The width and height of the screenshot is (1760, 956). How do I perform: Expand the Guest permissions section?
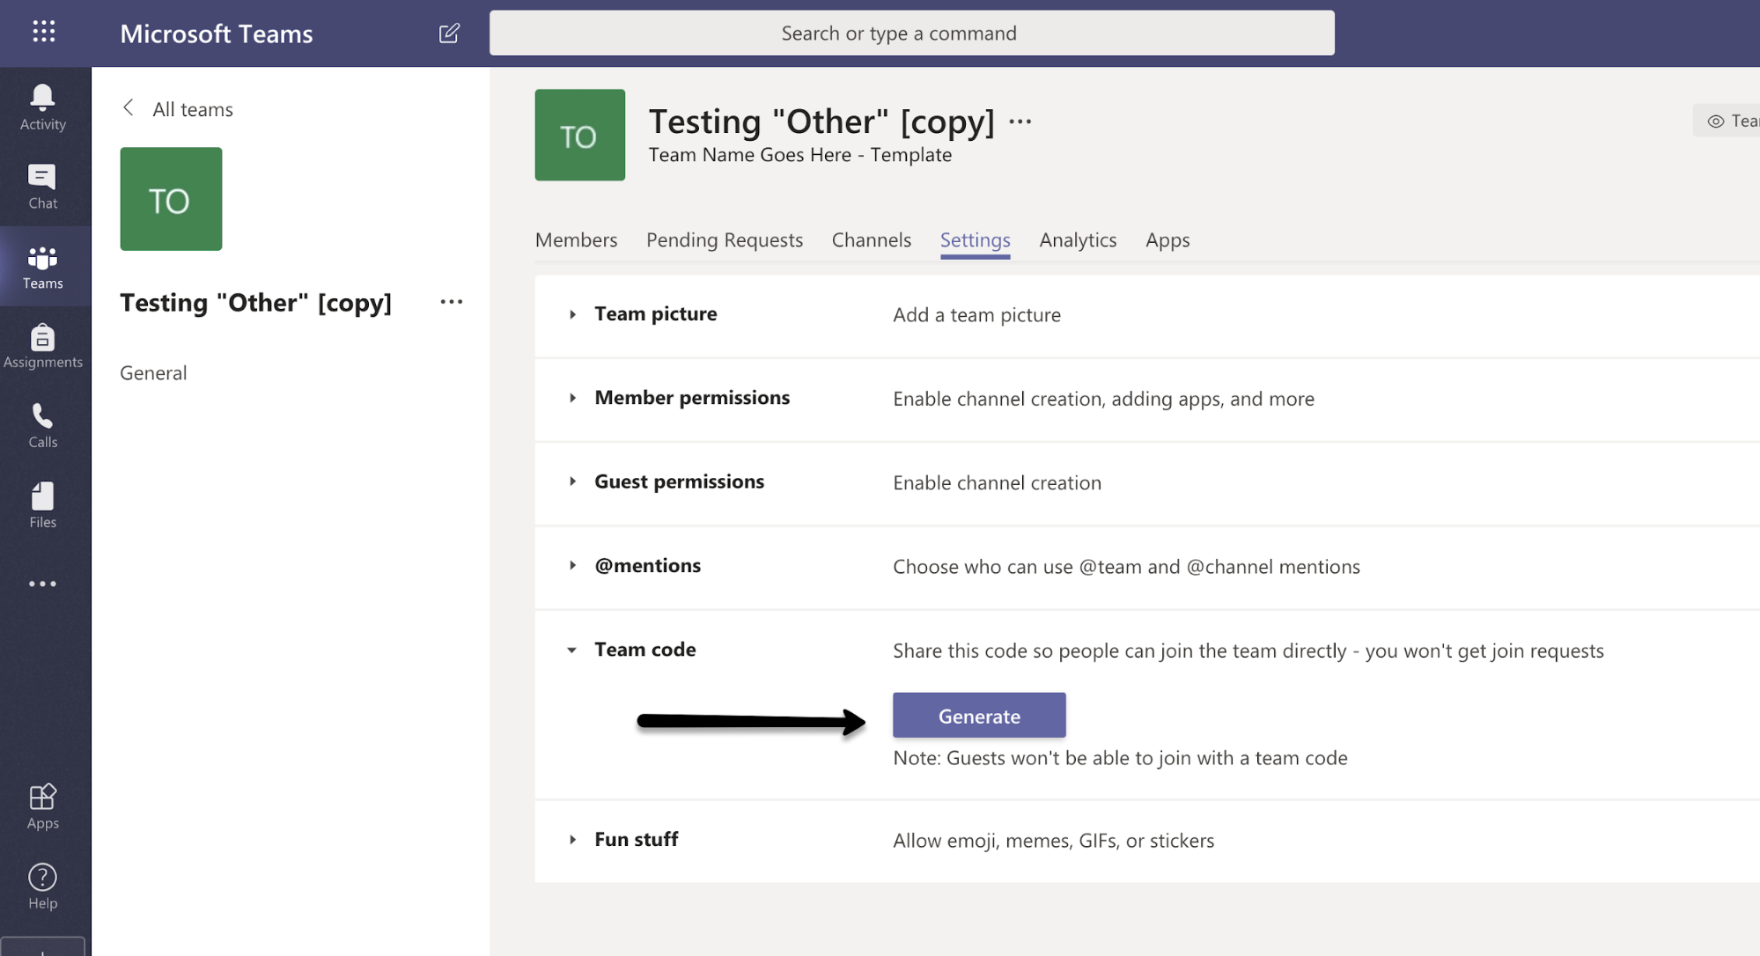point(572,482)
